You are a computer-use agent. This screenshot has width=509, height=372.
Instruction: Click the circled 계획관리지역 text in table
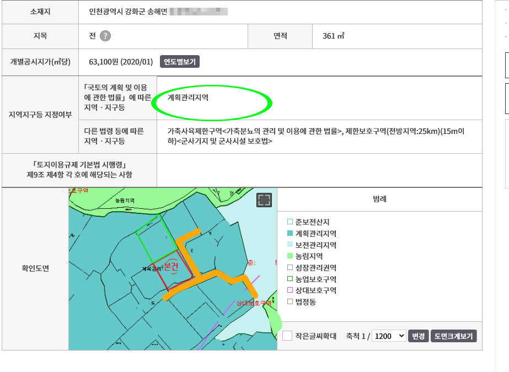pos(189,98)
